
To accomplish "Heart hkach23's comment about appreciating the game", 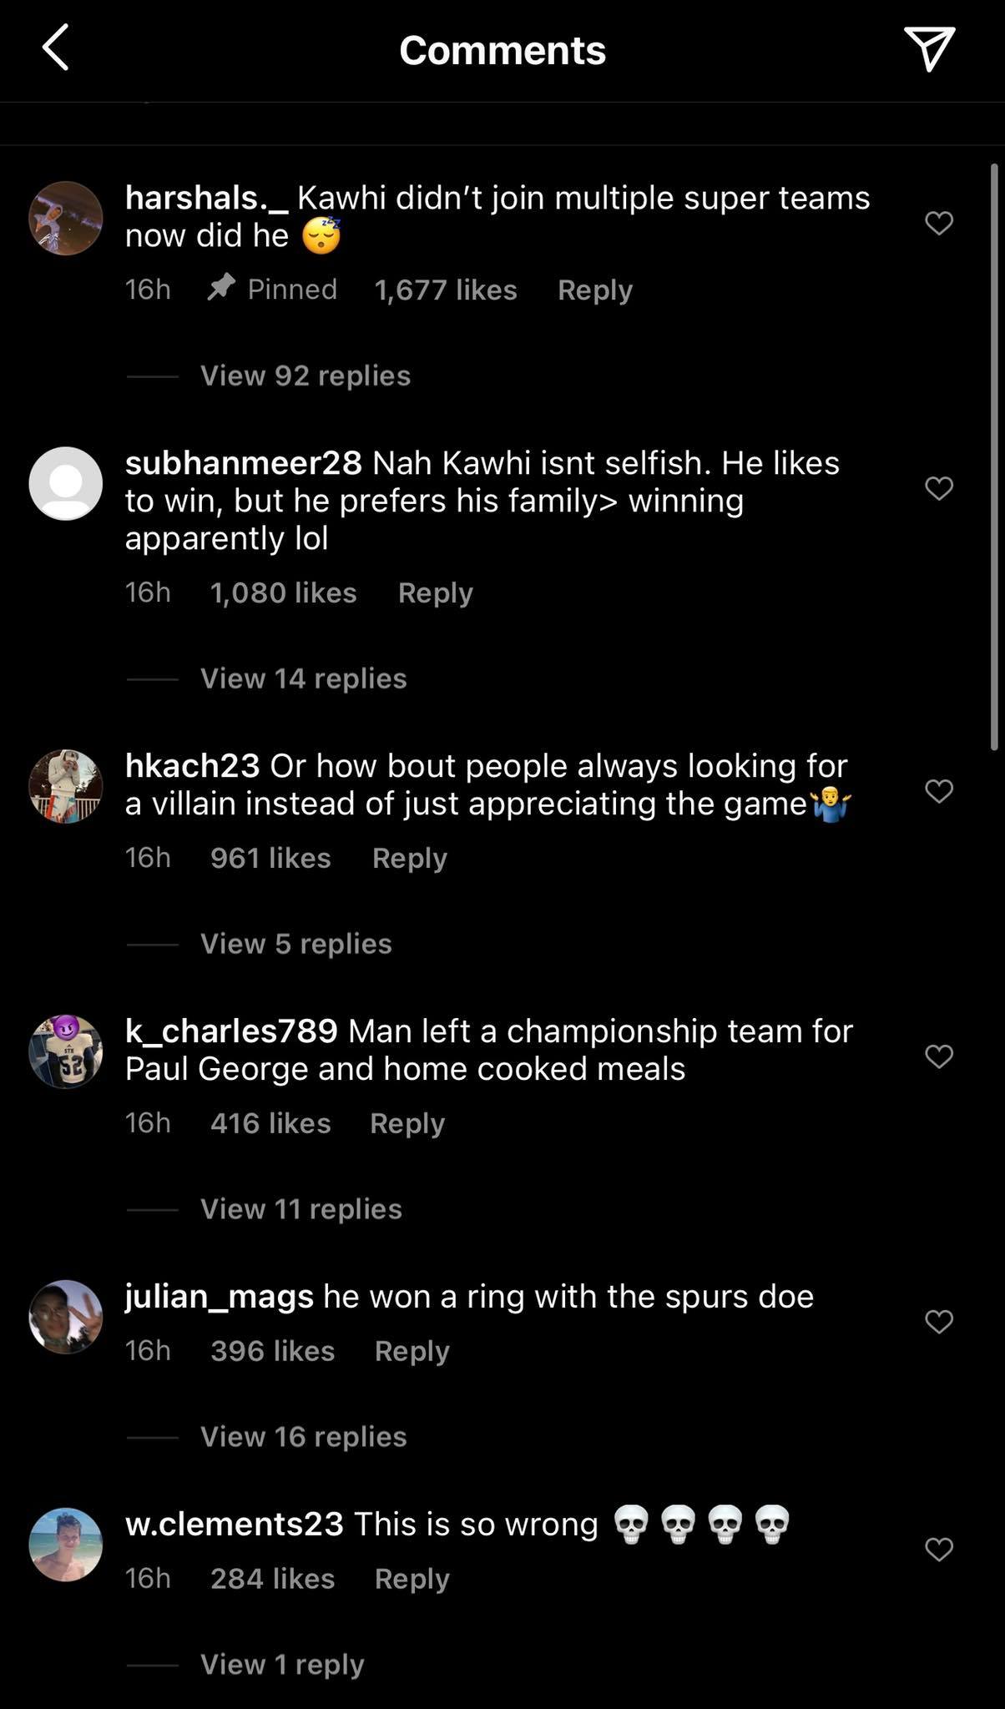I will tap(938, 791).
